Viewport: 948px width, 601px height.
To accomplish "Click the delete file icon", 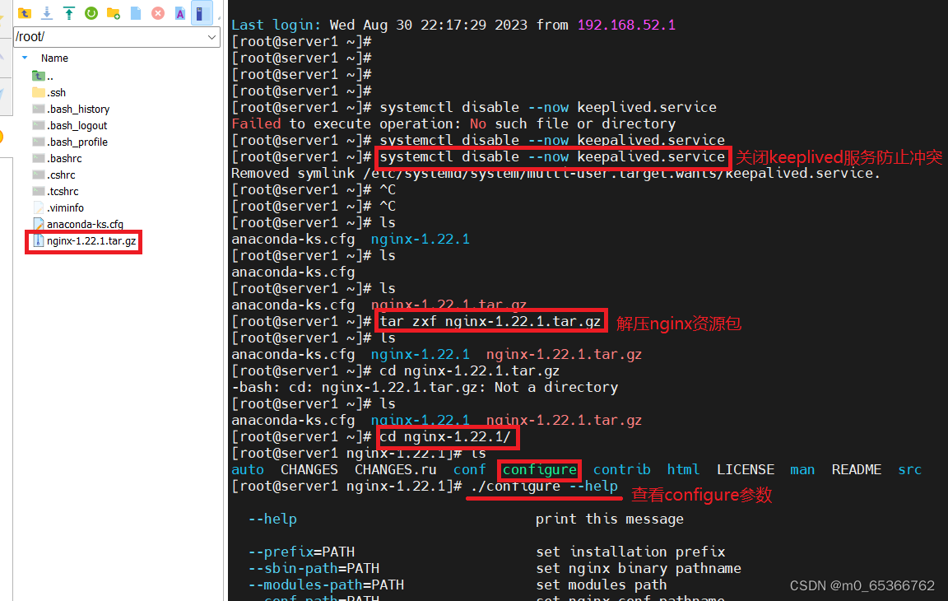I will coord(159,13).
